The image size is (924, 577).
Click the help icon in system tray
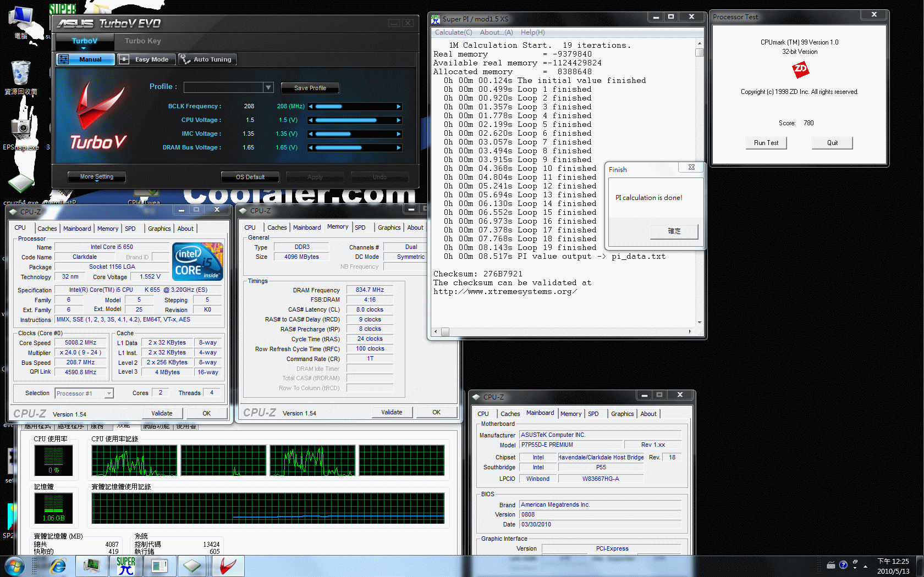point(843,565)
